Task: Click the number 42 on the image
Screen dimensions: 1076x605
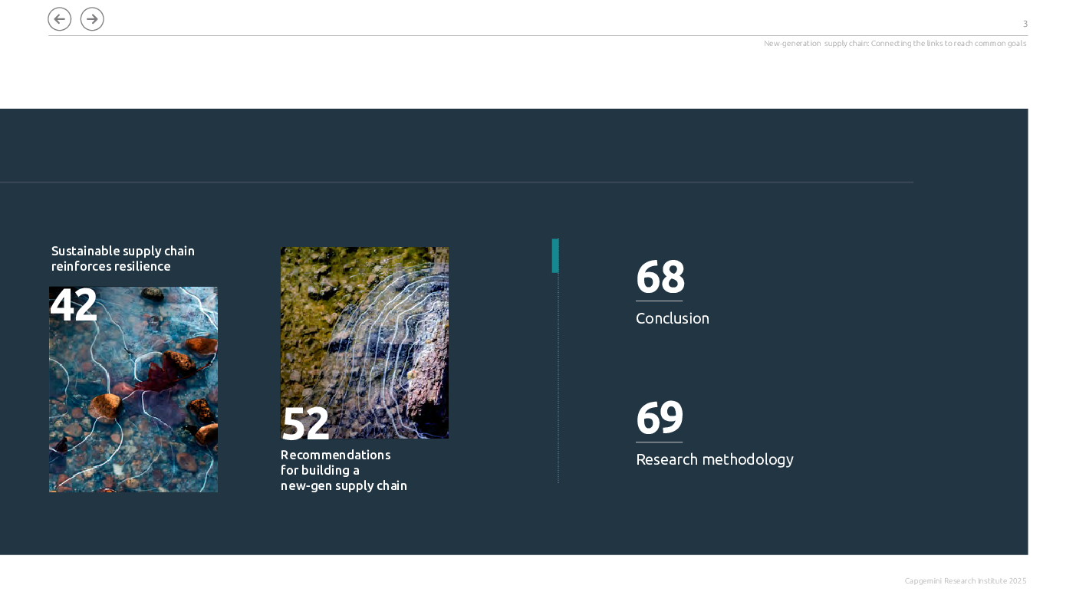Action: 74,305
